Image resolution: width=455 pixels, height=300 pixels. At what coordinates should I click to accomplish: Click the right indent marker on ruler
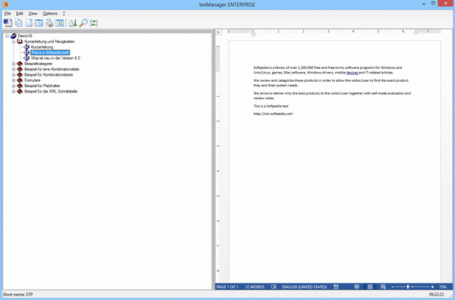point(416,33)
